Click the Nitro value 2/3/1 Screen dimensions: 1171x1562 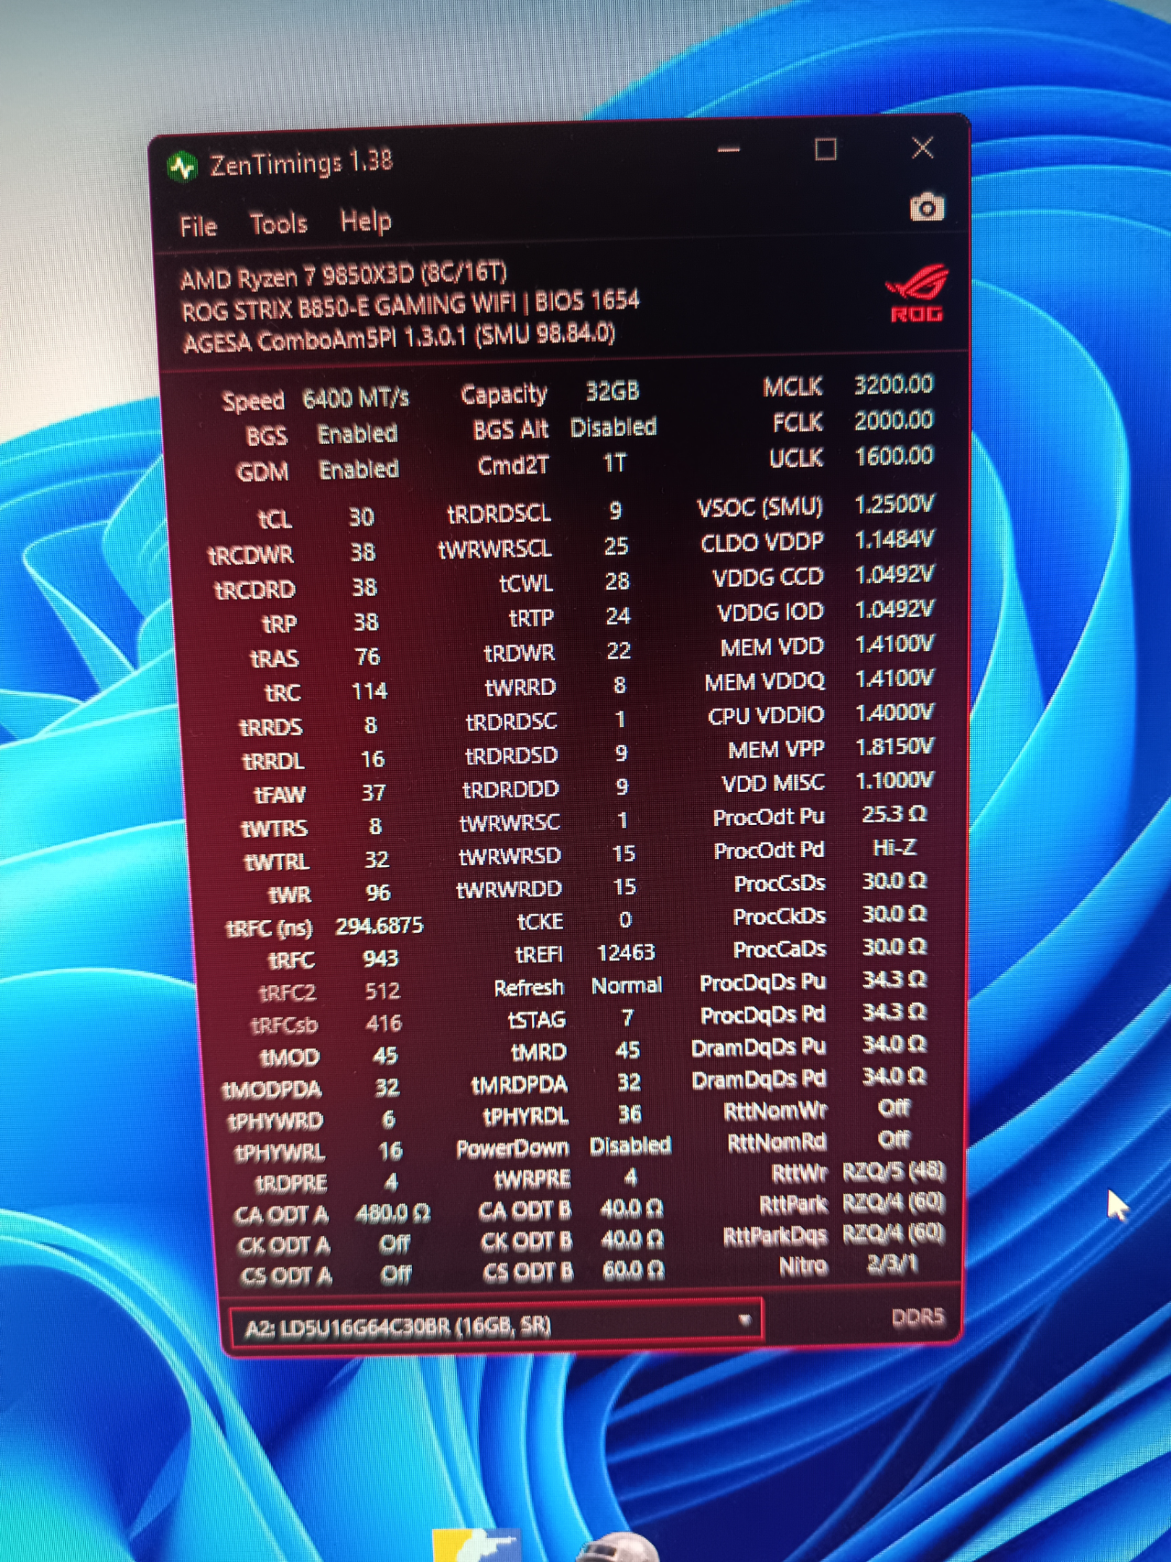pos(892,1263)
